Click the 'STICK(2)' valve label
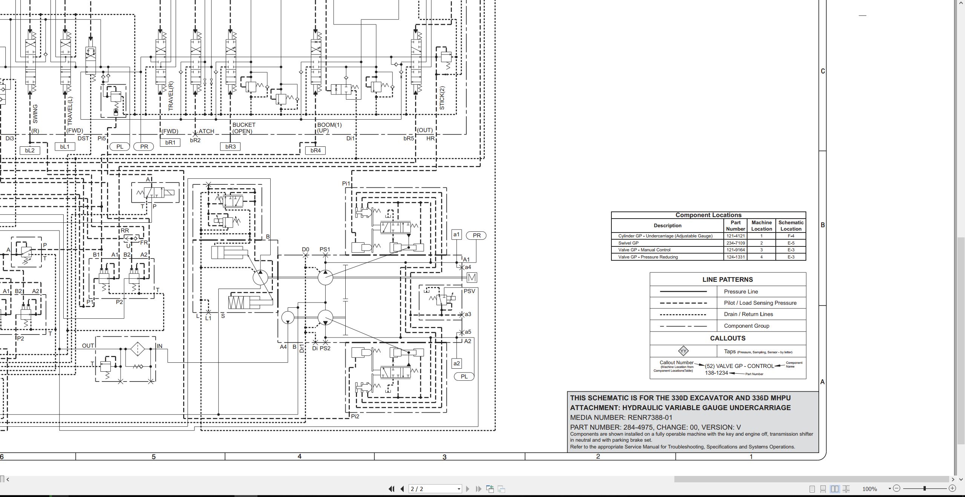The image size is (965, 497). pos(442,98)
